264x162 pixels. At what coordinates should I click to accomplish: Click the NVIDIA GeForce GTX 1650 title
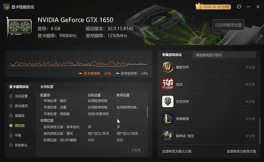coord(75,20)
